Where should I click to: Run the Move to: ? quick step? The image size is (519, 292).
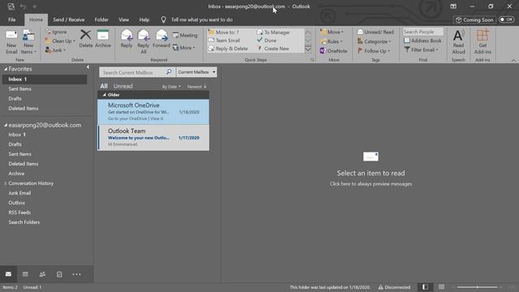click(224, 32)
